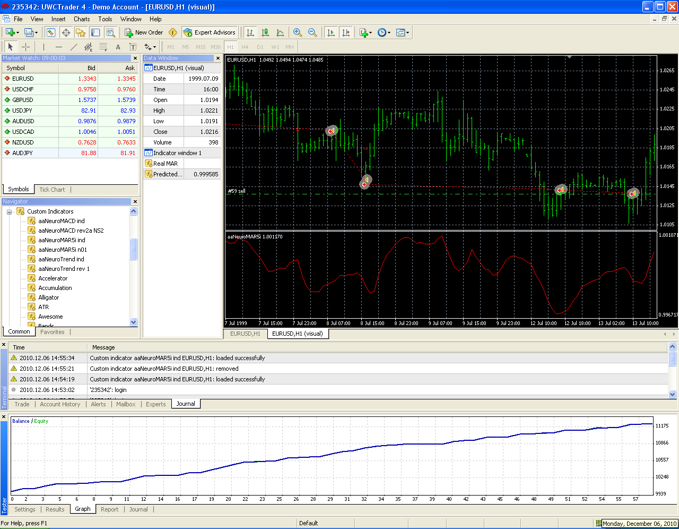Toggle chart shift icon

(x=346, y=32)
